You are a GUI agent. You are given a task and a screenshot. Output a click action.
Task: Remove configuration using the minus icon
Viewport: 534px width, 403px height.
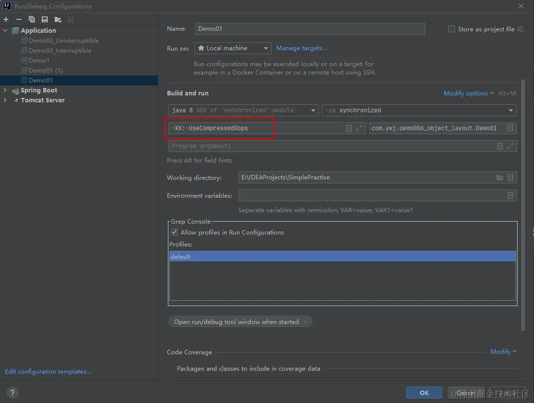[x=19, y=19]
